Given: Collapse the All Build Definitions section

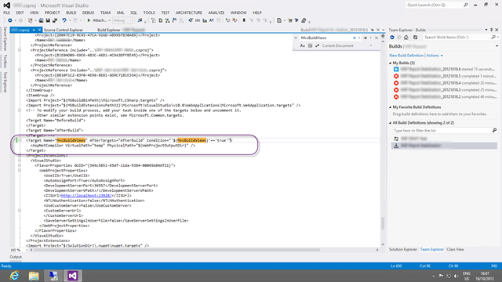Looking at the screenshot, I should click(x=391, y=123).
